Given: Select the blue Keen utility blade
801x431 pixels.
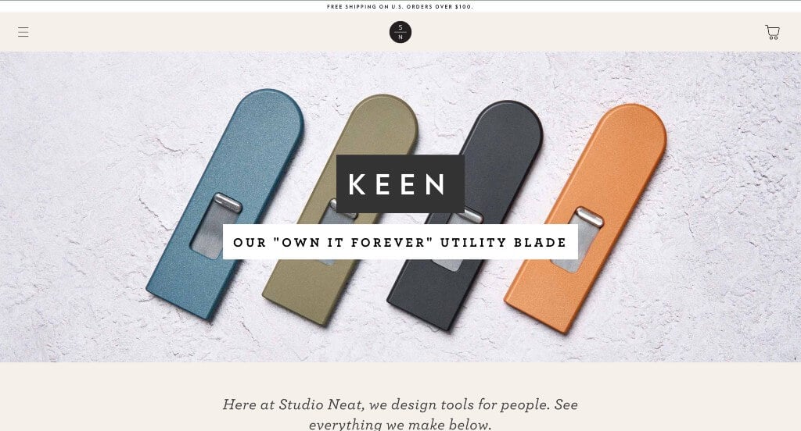Looking at the screenshot, I should (x=225, y=205).
